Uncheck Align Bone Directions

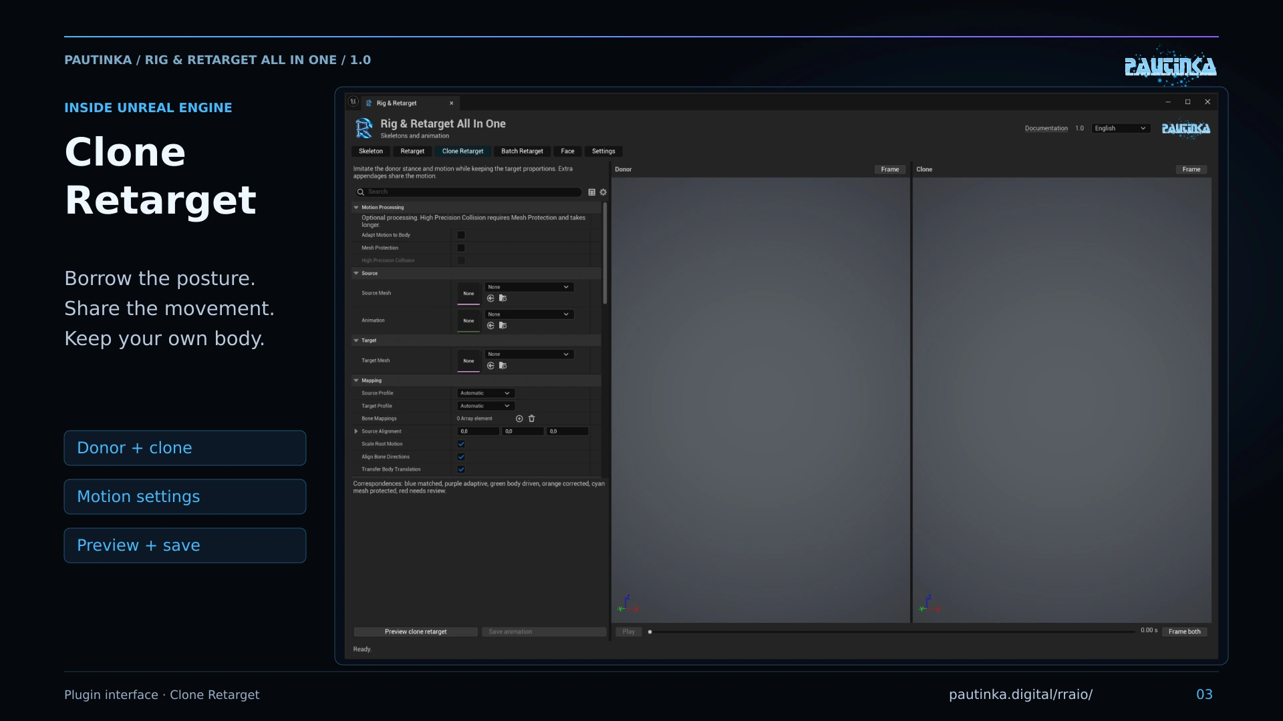461,457
